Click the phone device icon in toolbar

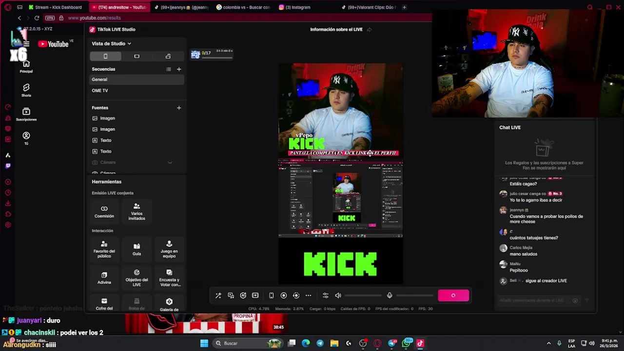coord(271,295)
